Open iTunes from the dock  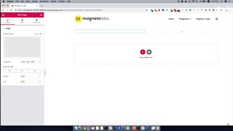[x=143, y=128]
